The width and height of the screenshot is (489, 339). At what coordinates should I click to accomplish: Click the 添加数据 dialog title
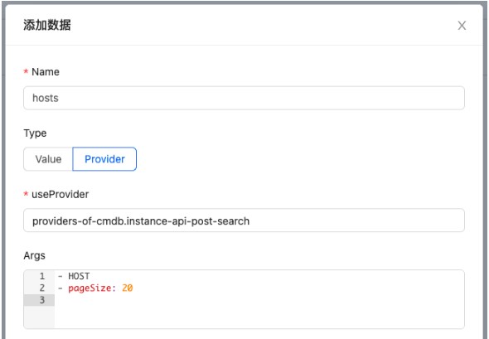click(x=47, y=25)
